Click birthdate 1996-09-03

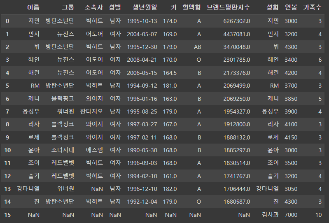(x=142, y=163)
